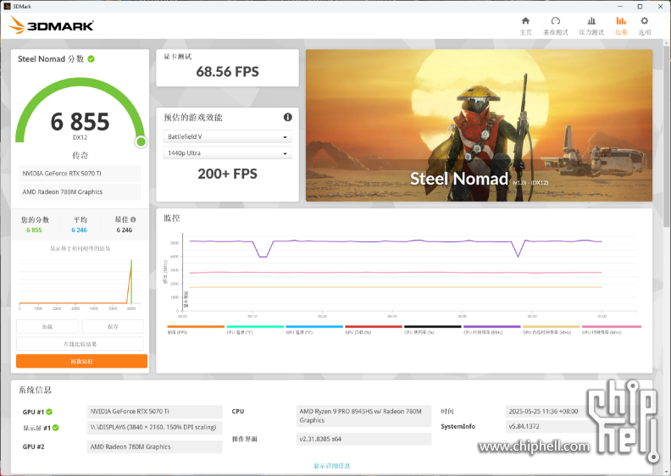Click the green 6 855 under 您的分数
671x476 pixels.
tap(34, 230)
